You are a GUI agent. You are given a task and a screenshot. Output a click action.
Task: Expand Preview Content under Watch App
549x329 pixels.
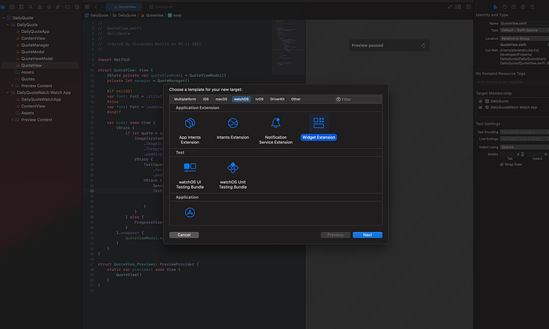(13, 120)
